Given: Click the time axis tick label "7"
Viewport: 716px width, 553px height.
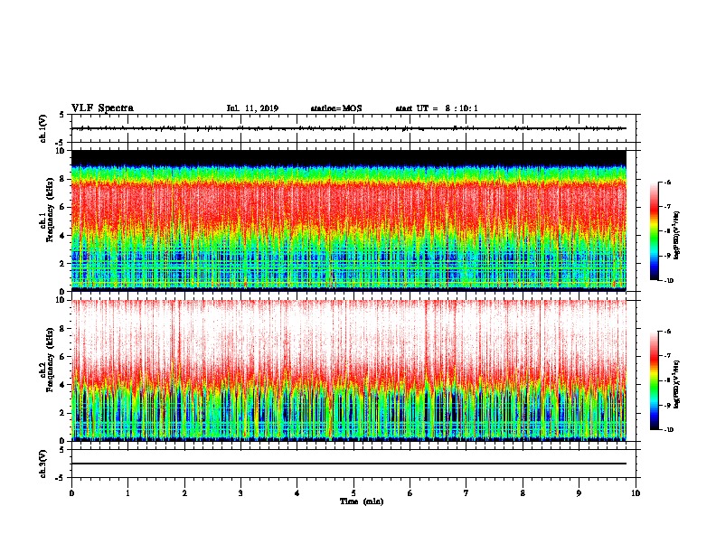Looking at the screenshot, I should point(466,493).
